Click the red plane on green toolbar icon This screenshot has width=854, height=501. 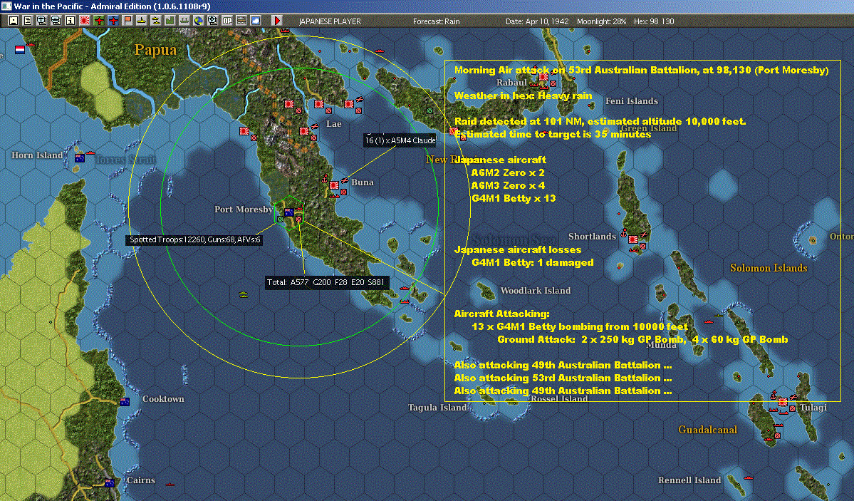tap(98, 21)
